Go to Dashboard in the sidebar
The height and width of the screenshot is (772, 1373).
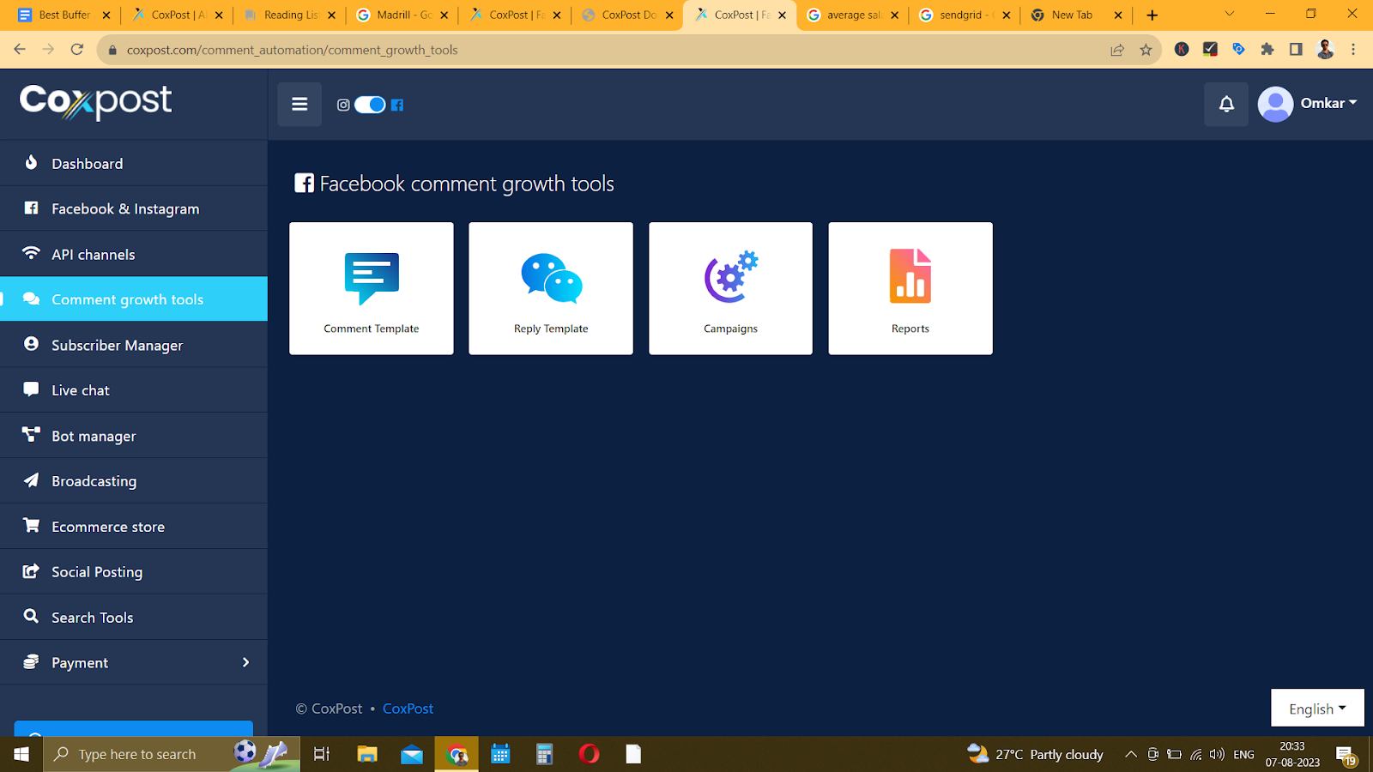[x=134, y=163]
